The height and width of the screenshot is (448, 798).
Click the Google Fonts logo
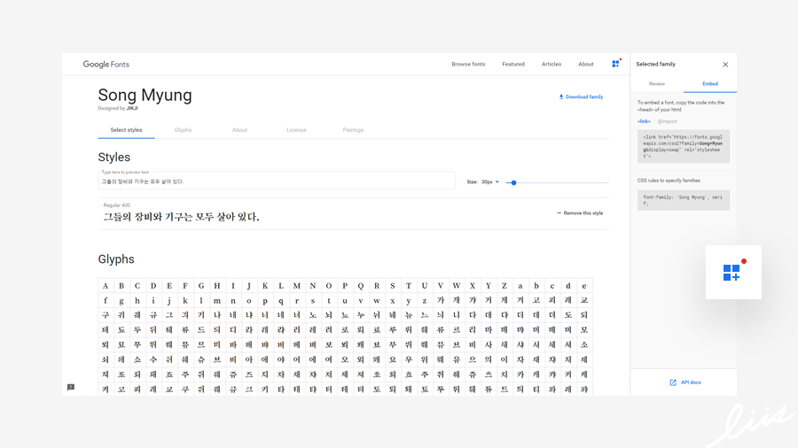pos(106,65)
